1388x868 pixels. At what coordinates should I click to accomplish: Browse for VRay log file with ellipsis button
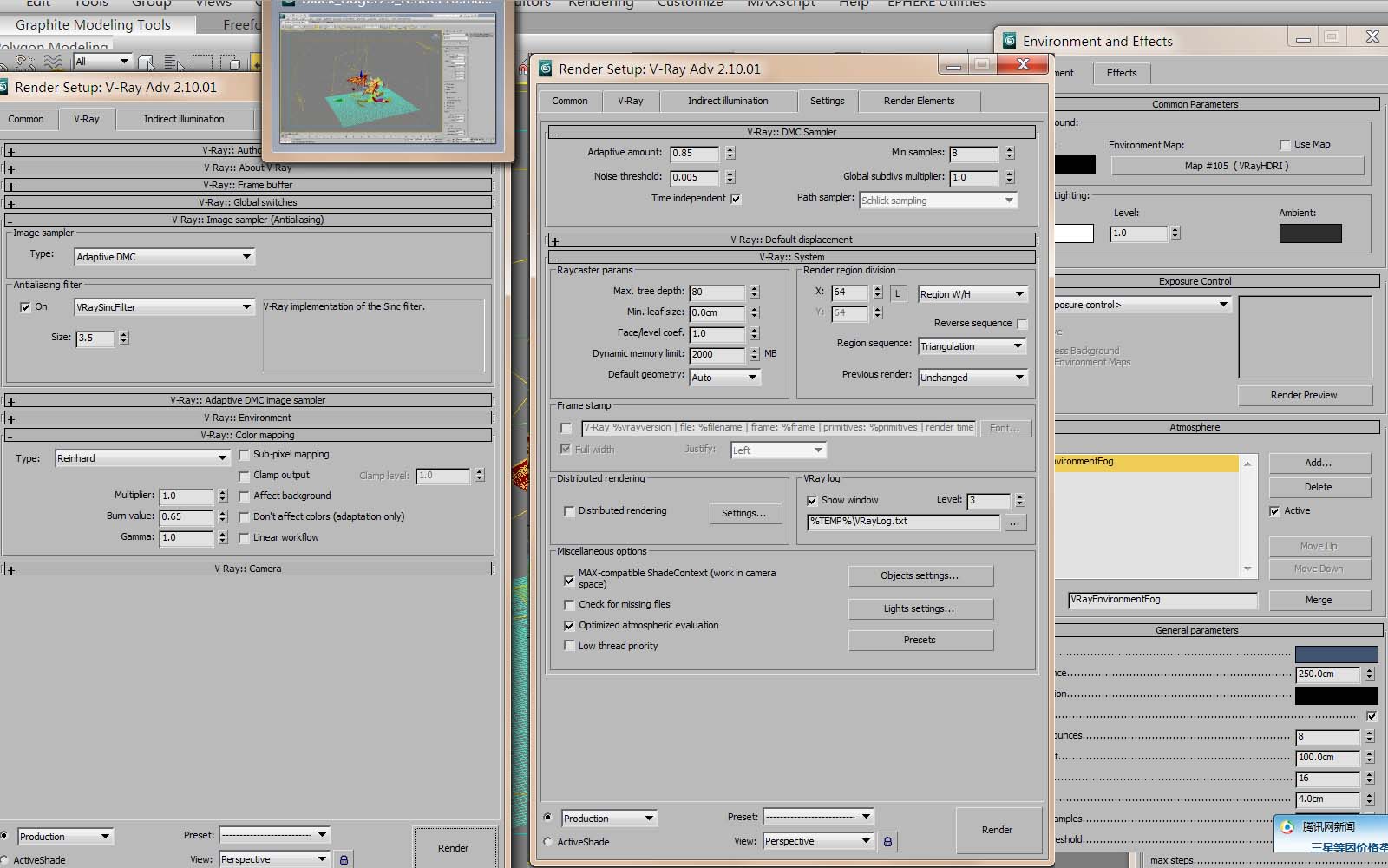point(1015,523)
